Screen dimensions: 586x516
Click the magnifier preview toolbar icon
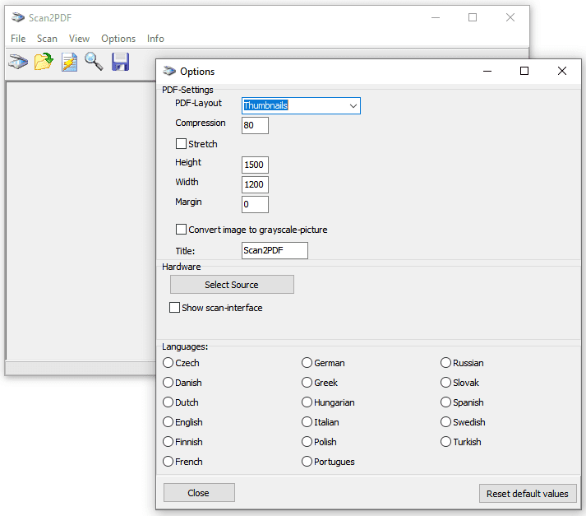coord(94,62)
